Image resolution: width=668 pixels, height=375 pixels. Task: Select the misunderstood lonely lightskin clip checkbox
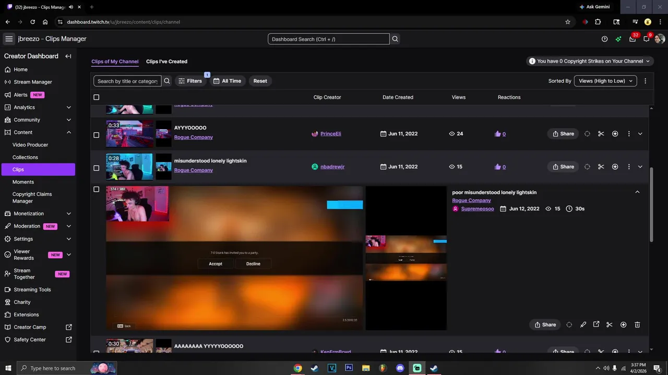click(x=96, y=168)
